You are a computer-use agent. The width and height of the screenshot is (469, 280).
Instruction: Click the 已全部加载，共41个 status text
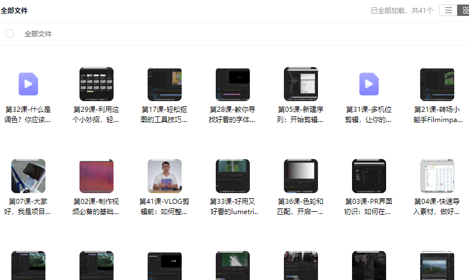(402, 11)
